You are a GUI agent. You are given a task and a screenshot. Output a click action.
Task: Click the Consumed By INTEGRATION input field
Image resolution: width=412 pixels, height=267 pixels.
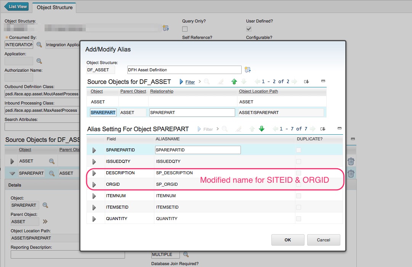(19, 45)
